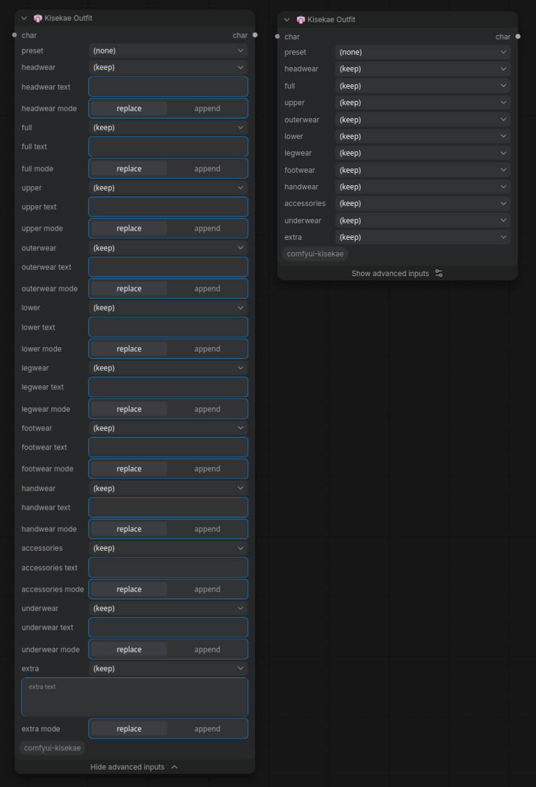
Task: Collapse the right Kisekae Outfit node chevron
Action: point(287,20)
